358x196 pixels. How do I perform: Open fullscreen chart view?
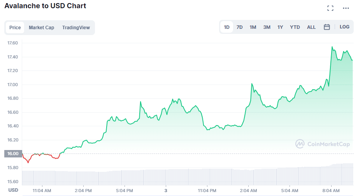pyautogui.click(x=330, y=8)
